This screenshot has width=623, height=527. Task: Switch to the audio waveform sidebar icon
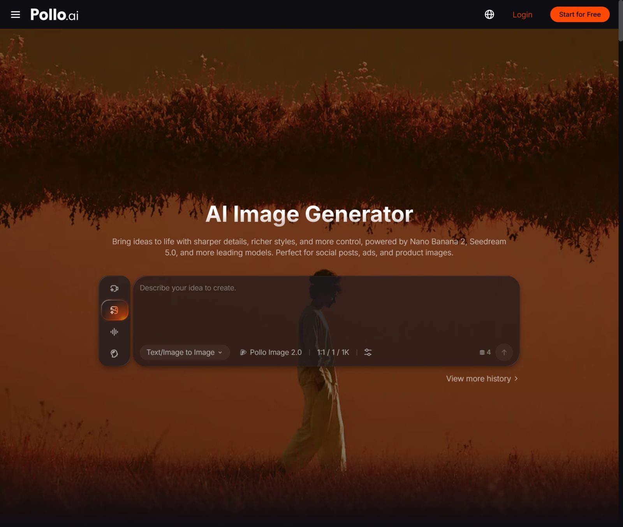click(114, 332)
